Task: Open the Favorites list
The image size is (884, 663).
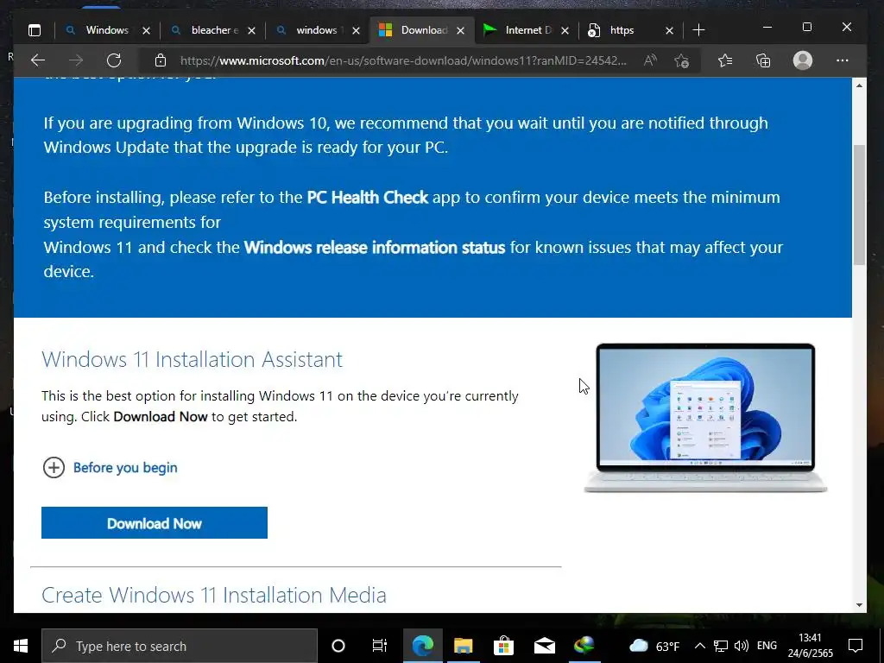Action: click(x=725, y=60)
